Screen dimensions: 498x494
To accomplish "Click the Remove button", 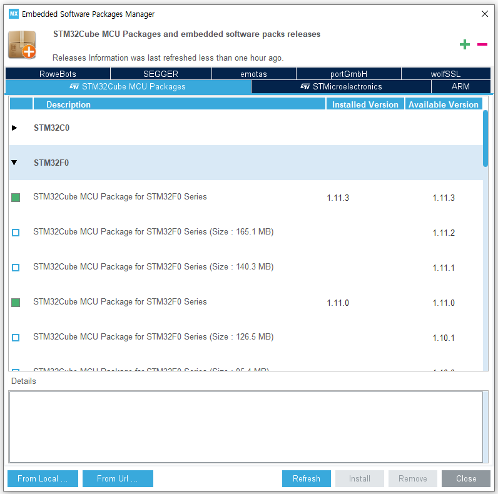I will tap(413, 478).
